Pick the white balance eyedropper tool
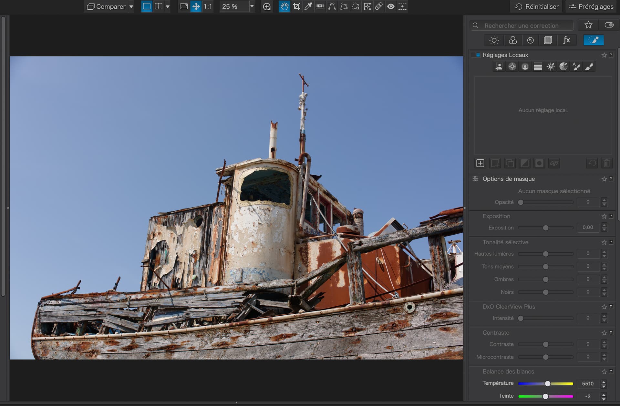Image resolution: width=620 pixels, height=406 pixels. (308, 6)
